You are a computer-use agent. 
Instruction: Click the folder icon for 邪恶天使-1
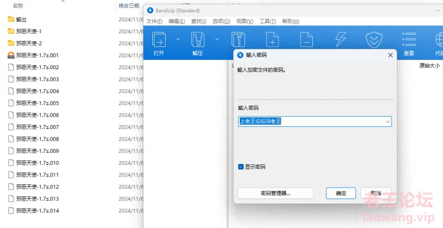point(11,31)
